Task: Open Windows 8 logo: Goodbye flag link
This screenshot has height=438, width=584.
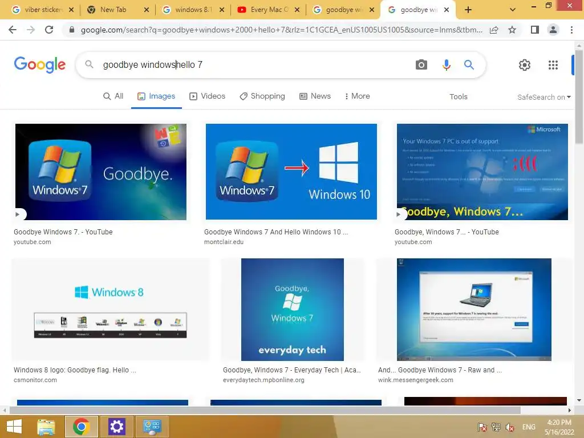Action: point(75,370)
